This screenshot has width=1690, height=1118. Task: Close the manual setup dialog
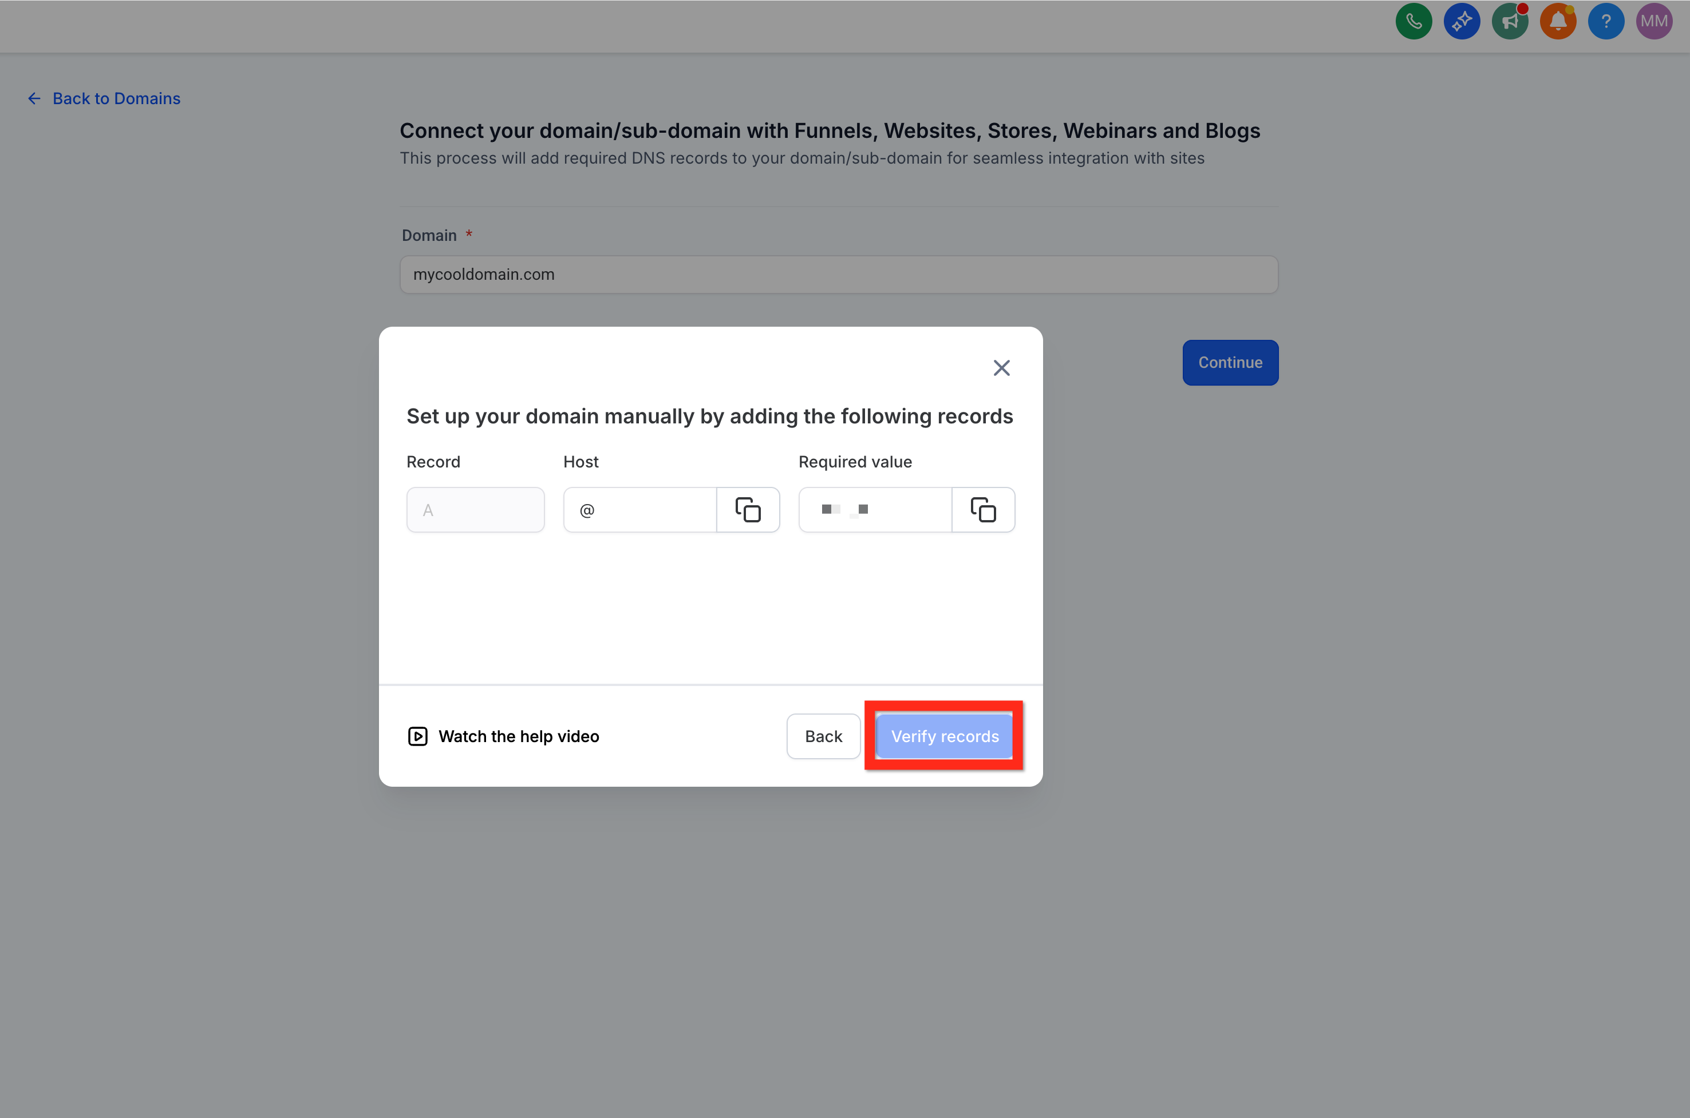[1002, 367]
